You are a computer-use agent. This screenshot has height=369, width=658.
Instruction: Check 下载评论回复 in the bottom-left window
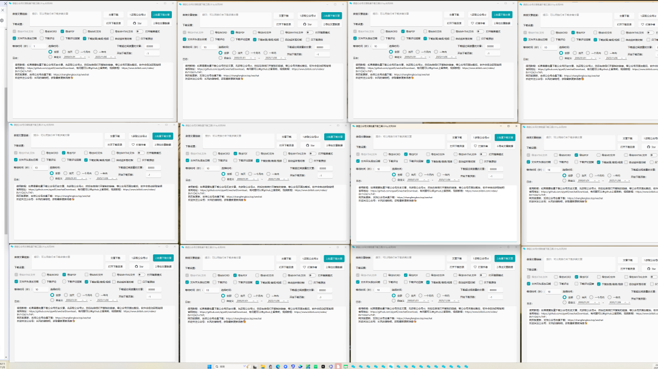(64, 282)
